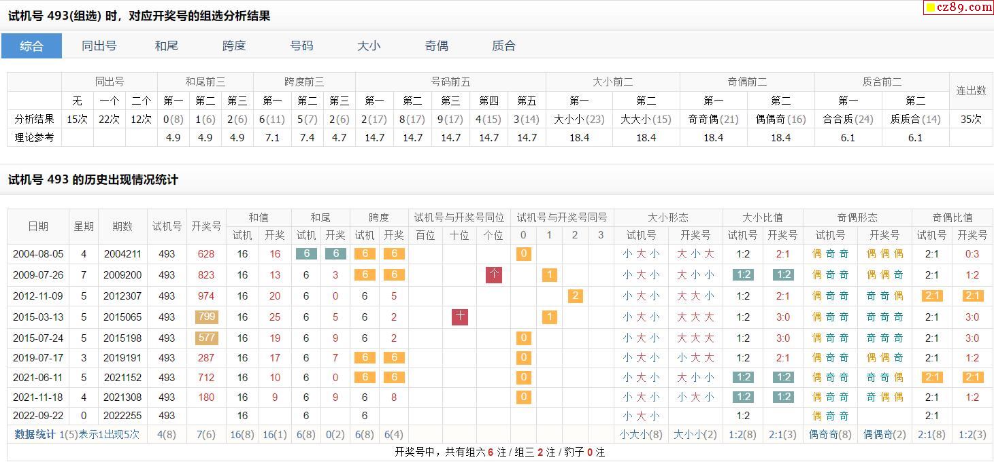The width and height of the screenshot is (994, 464).
Task: Click date 2004-08-05
Action: (38, 254)
